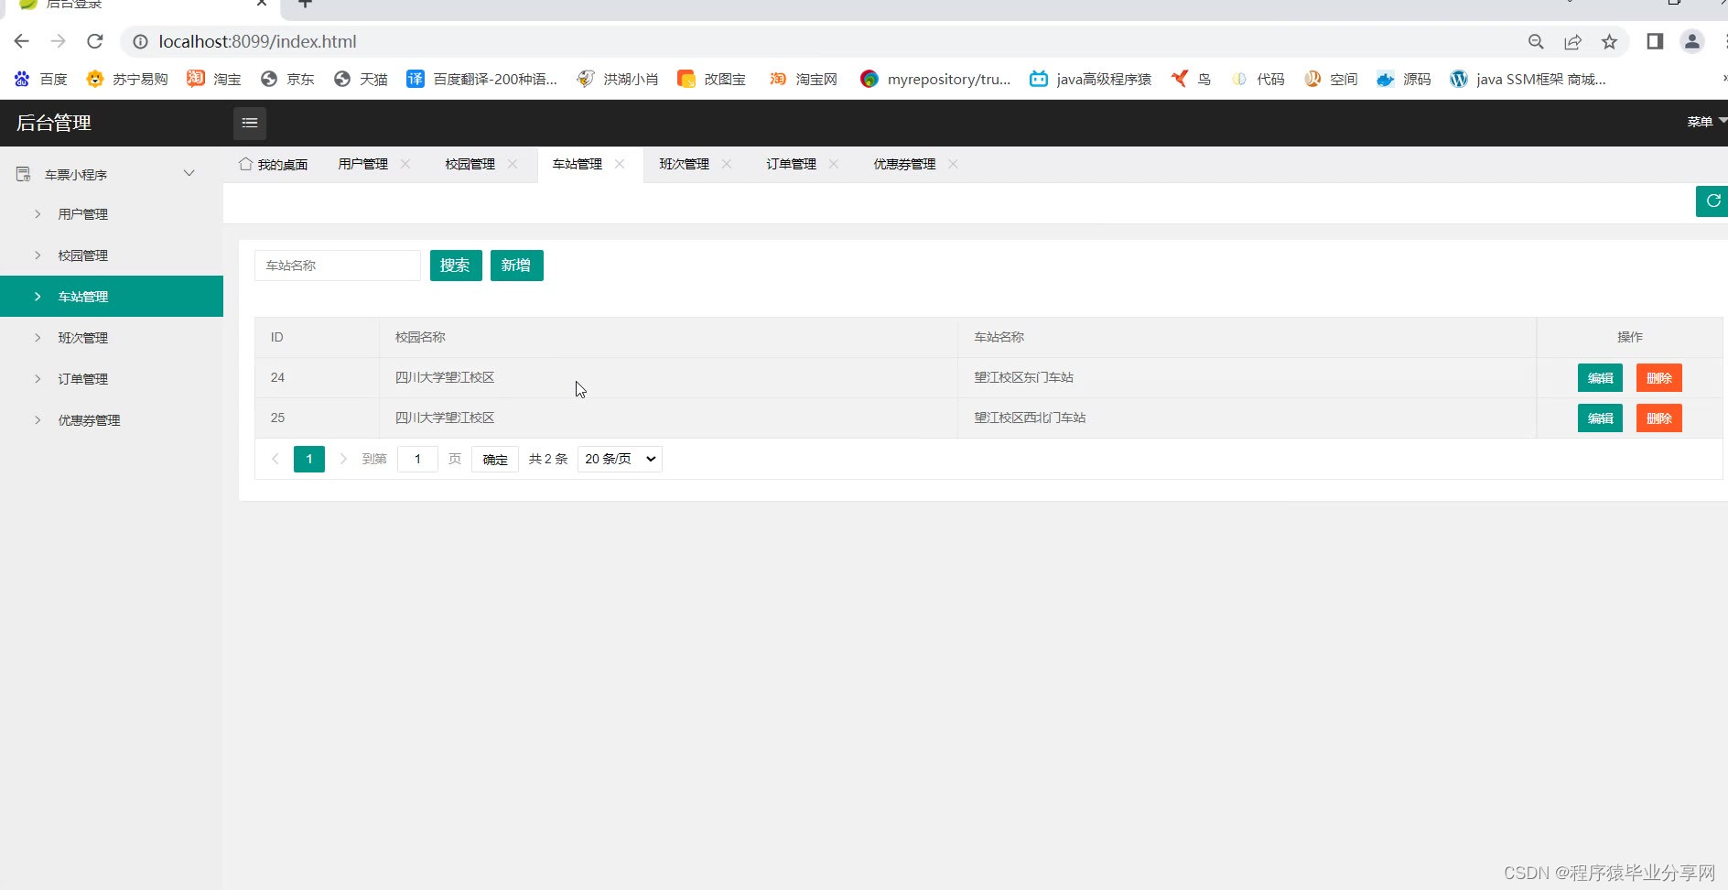Screen dimensions: 1728x890
Task: Switch to the 优惠券管理 tab
Action: tap(904, 164)
